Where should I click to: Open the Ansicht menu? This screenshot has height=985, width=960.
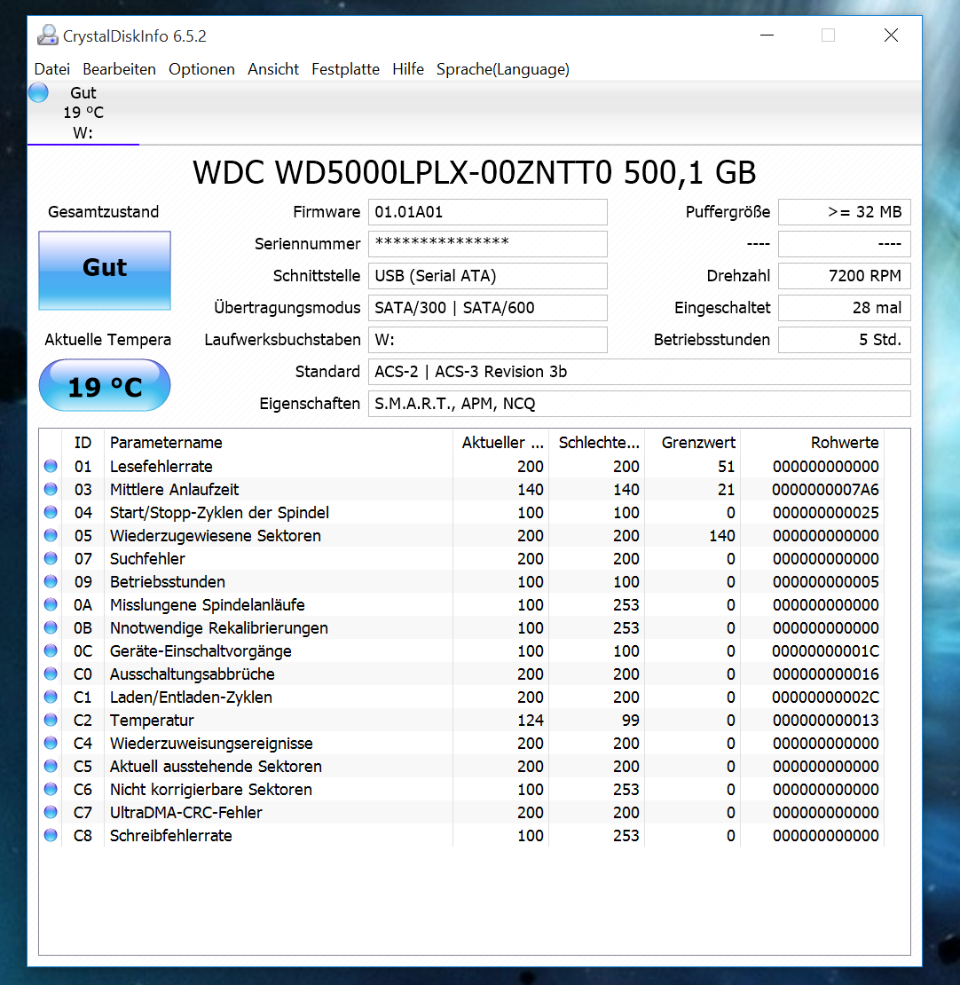[x=272, y=69]
